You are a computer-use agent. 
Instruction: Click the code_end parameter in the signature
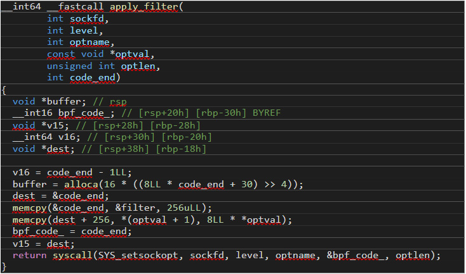[95, 77]
